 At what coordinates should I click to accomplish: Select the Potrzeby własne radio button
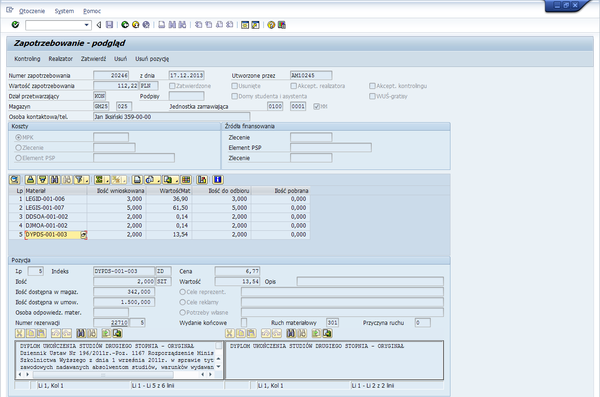click(183, 312)
